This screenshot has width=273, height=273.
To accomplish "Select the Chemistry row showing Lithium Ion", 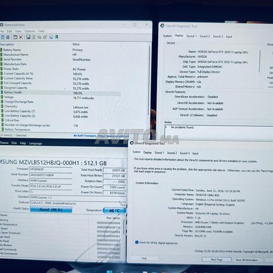I will tap(60, 107).
